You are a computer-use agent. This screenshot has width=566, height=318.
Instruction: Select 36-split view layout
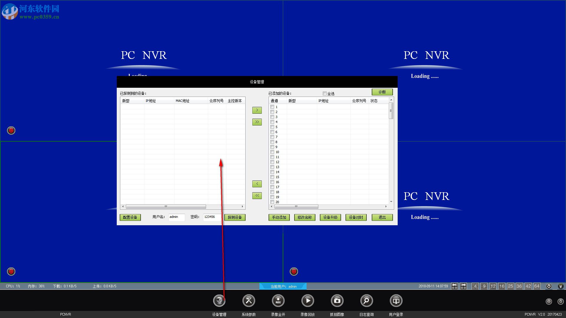pos(519,286)
